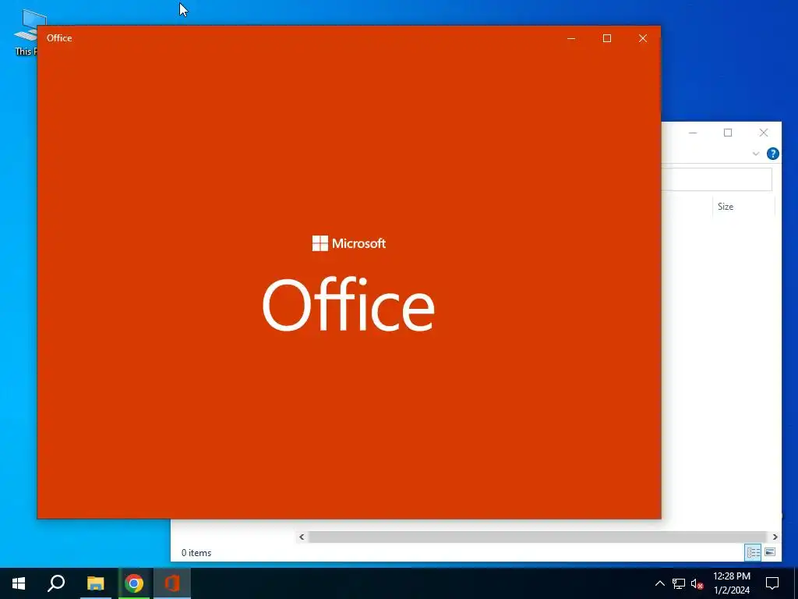Maximize the File Explorer window

pos(728,133)
